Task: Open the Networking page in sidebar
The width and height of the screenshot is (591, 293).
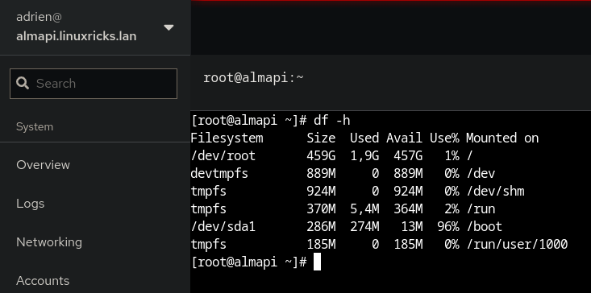Action: coord(49,242)
